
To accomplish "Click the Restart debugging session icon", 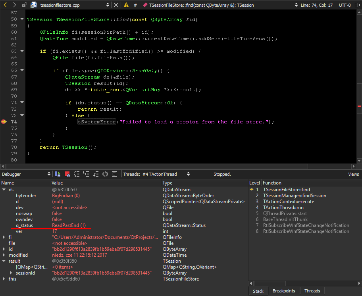I will tap(105, 174).
